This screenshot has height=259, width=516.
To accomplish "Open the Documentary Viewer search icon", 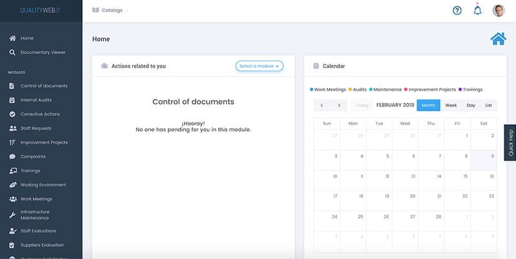I will tap(12, 53).
